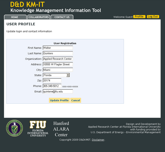Click into the Organization text field
165x152 pixels.
point(58,59)
